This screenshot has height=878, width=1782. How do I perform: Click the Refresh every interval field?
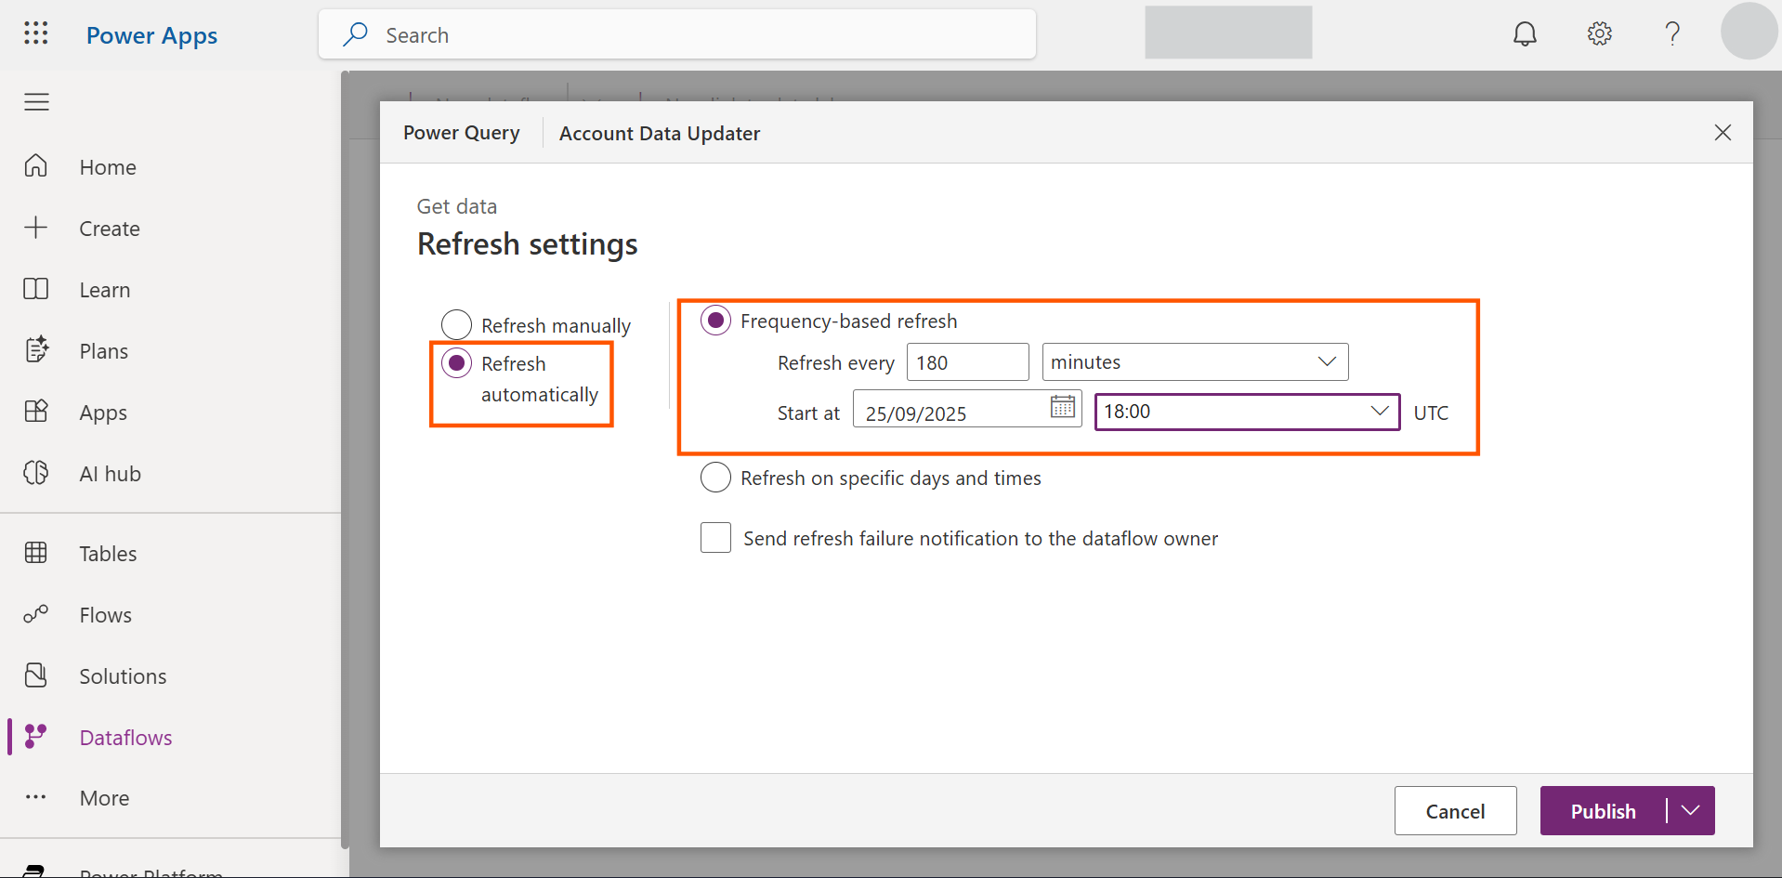[x=966, y=362]
